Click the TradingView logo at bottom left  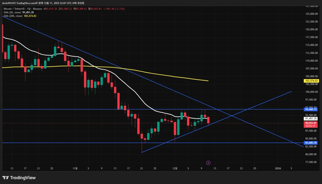click(x=19, y=178)
